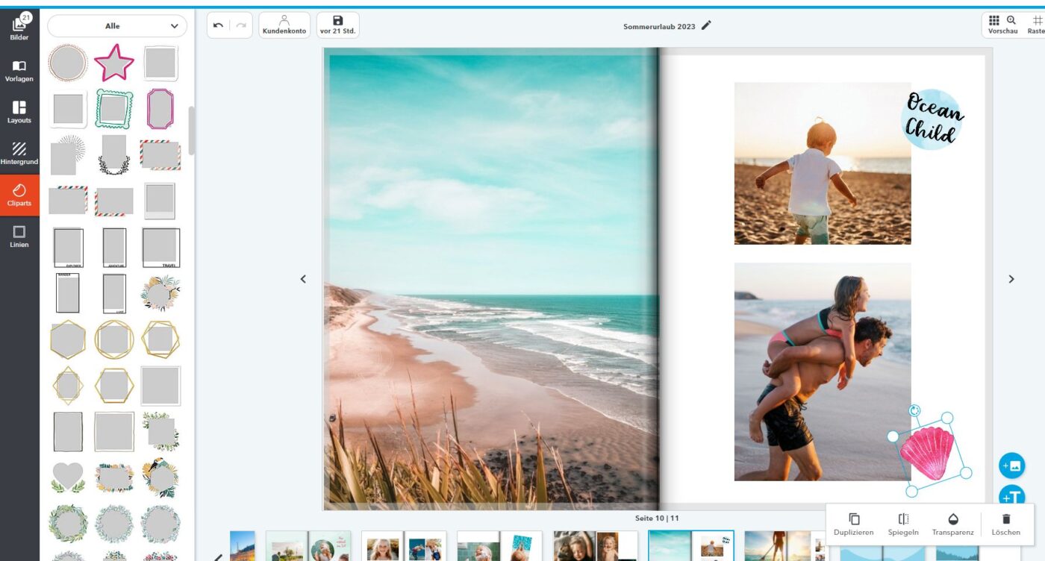Choose the toucan tropical frame clipart

[x=160, y=477]
